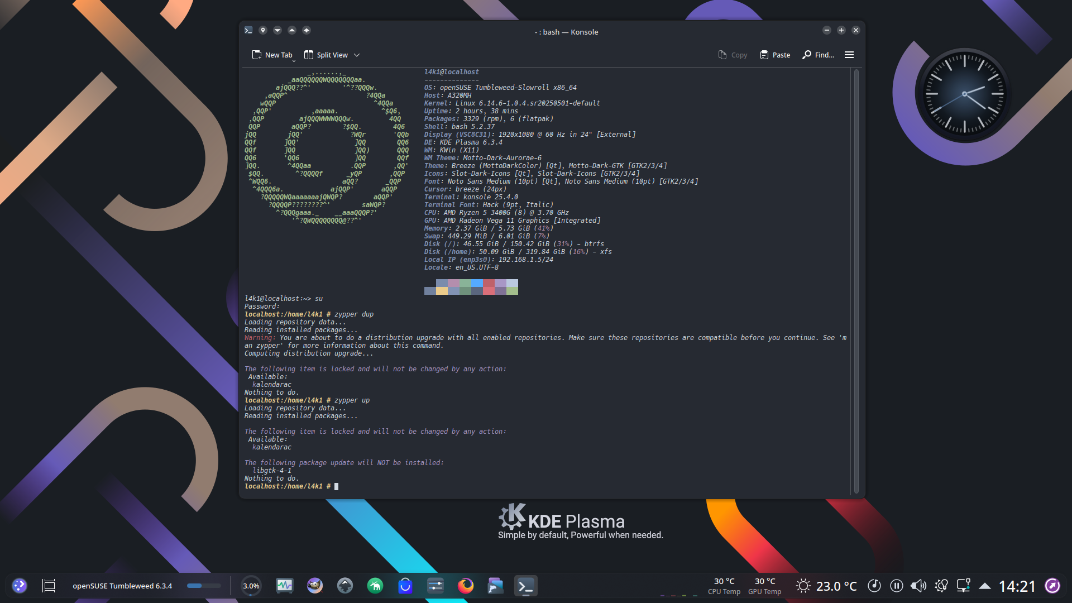The image size is (1072, 603).
Task: Launch GIMP from taskbar
Action: [x=315, y=586]
